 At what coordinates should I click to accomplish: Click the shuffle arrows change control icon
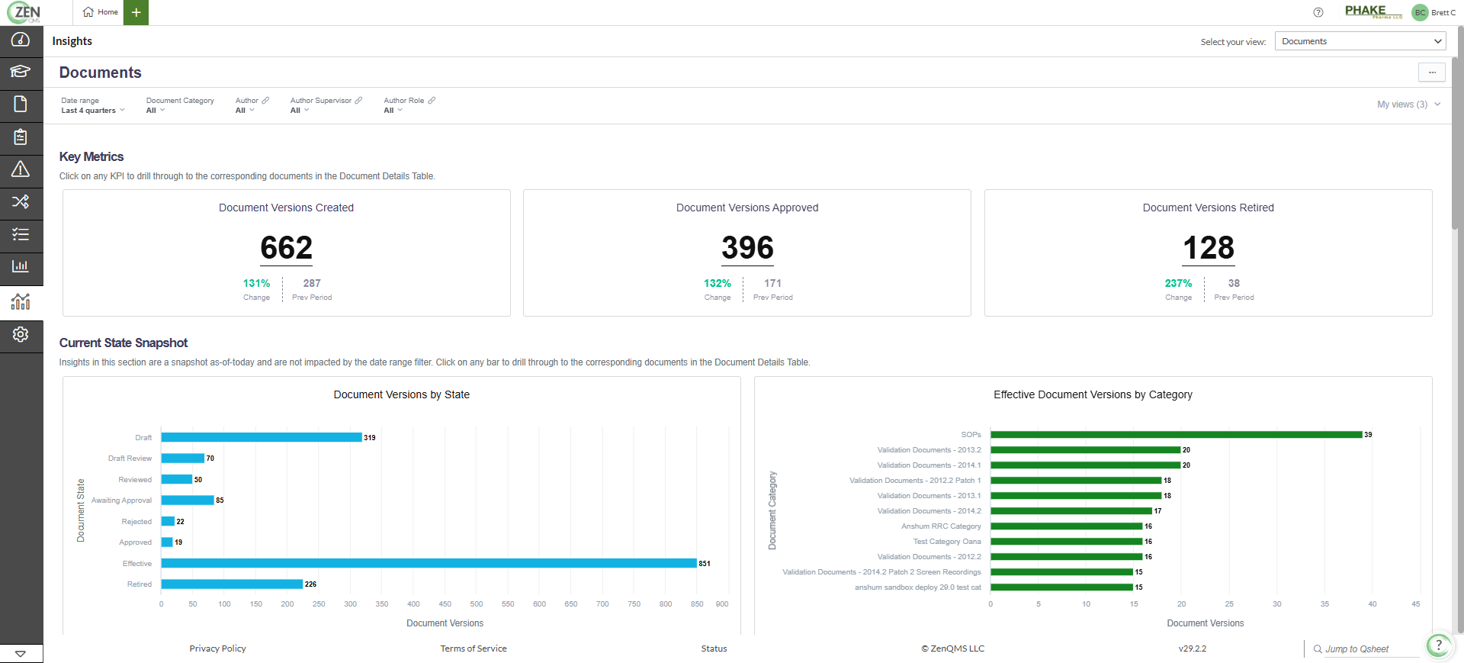pos(21,201)
